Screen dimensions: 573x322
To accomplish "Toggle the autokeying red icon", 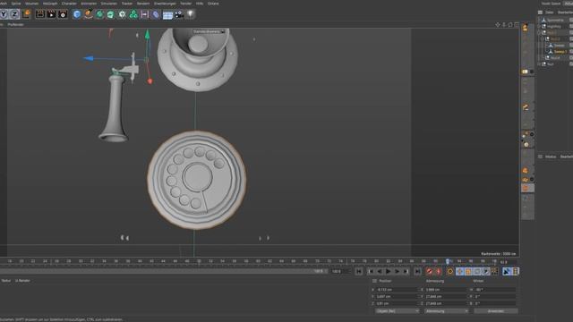I will (439, 271).
